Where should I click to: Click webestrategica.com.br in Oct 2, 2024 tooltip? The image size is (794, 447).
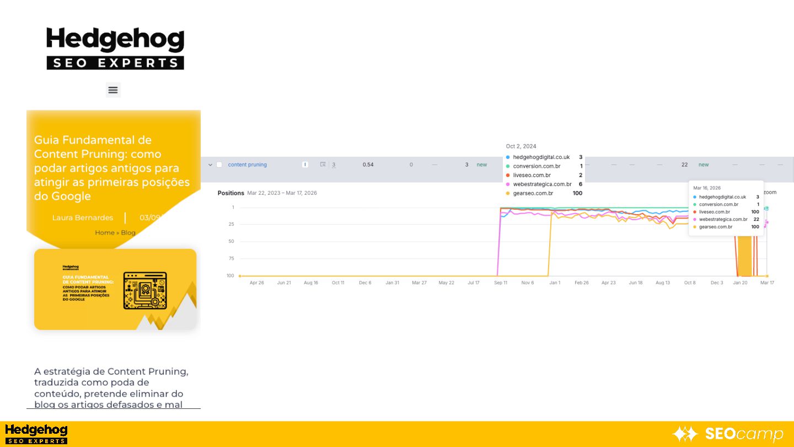542,184
